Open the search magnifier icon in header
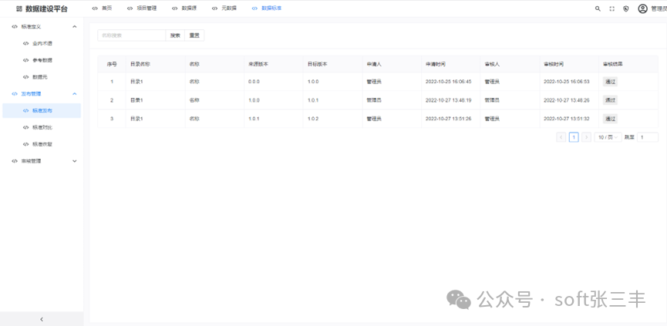Image resolution: width=667 pixels, height=326 pixels. click(598, 8)
